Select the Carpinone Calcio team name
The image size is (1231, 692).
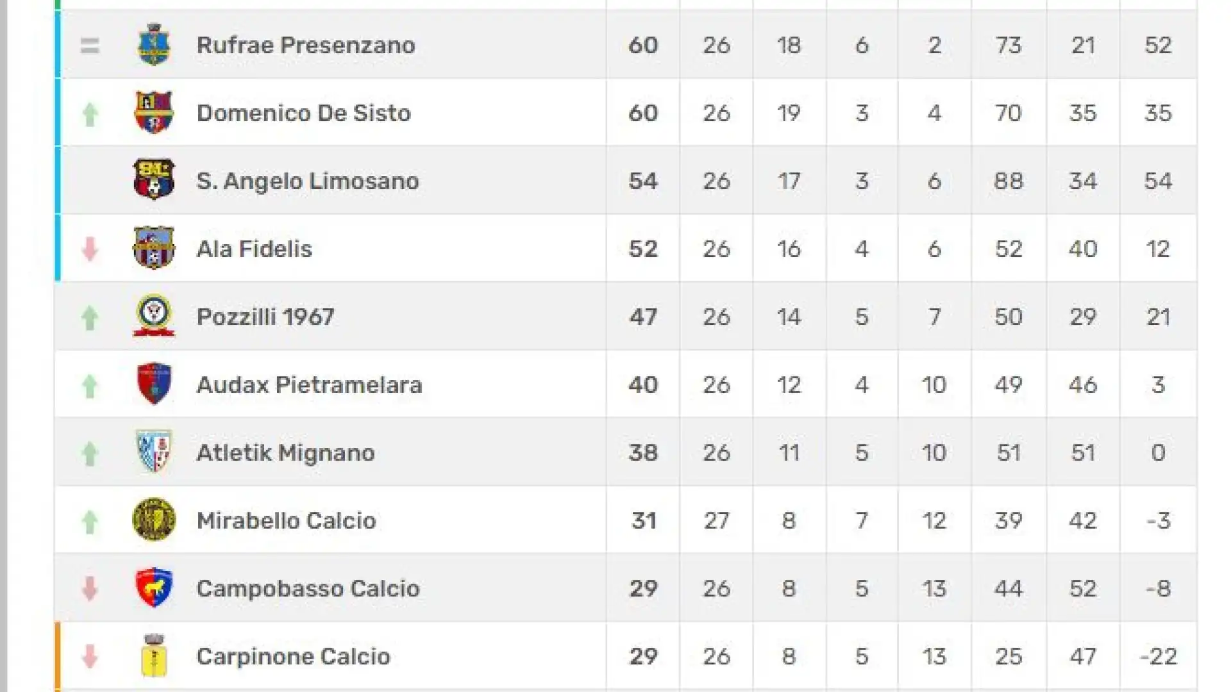(x=293, y=656)
